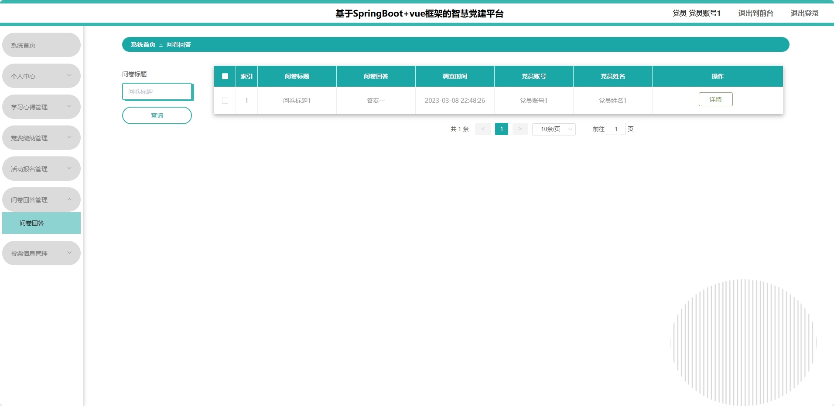Screen dimensions: 834x406
Task: Expand the 活动报名管理 sidebar menu
Action: click(x=41, y=169)
